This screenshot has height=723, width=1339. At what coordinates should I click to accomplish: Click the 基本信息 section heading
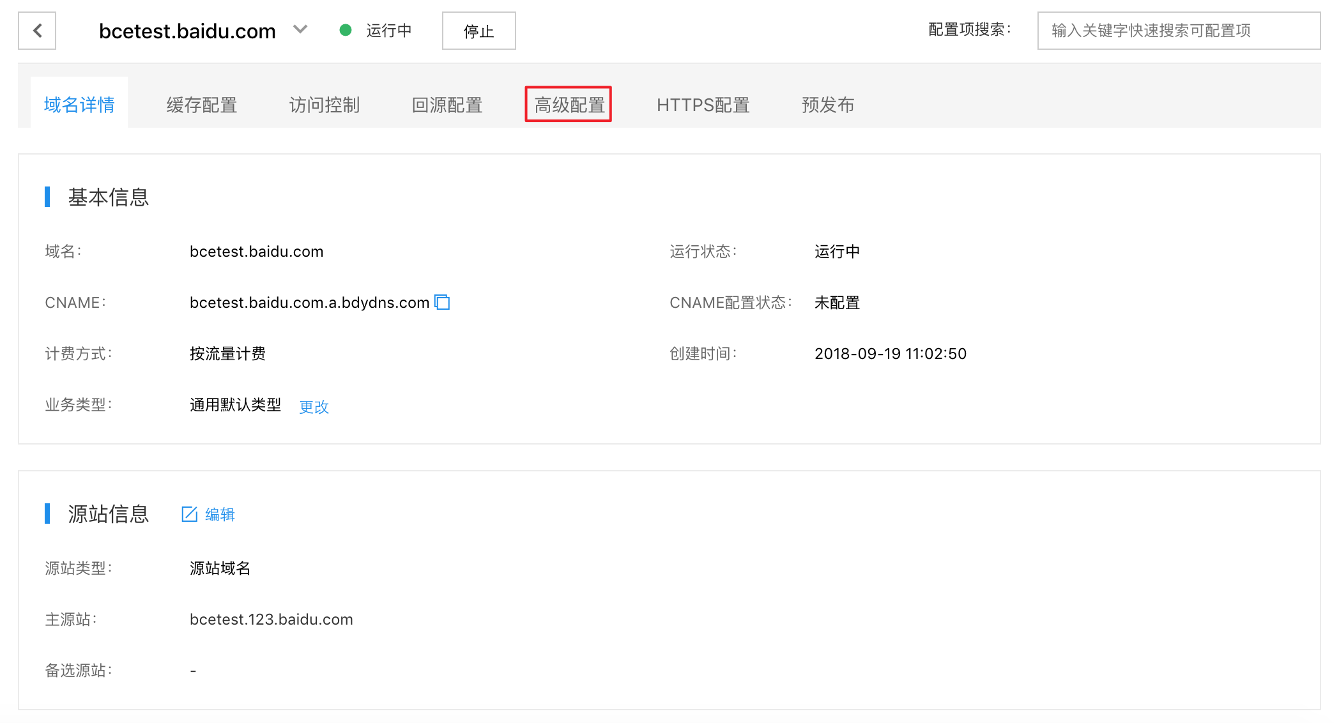point(109,197)
